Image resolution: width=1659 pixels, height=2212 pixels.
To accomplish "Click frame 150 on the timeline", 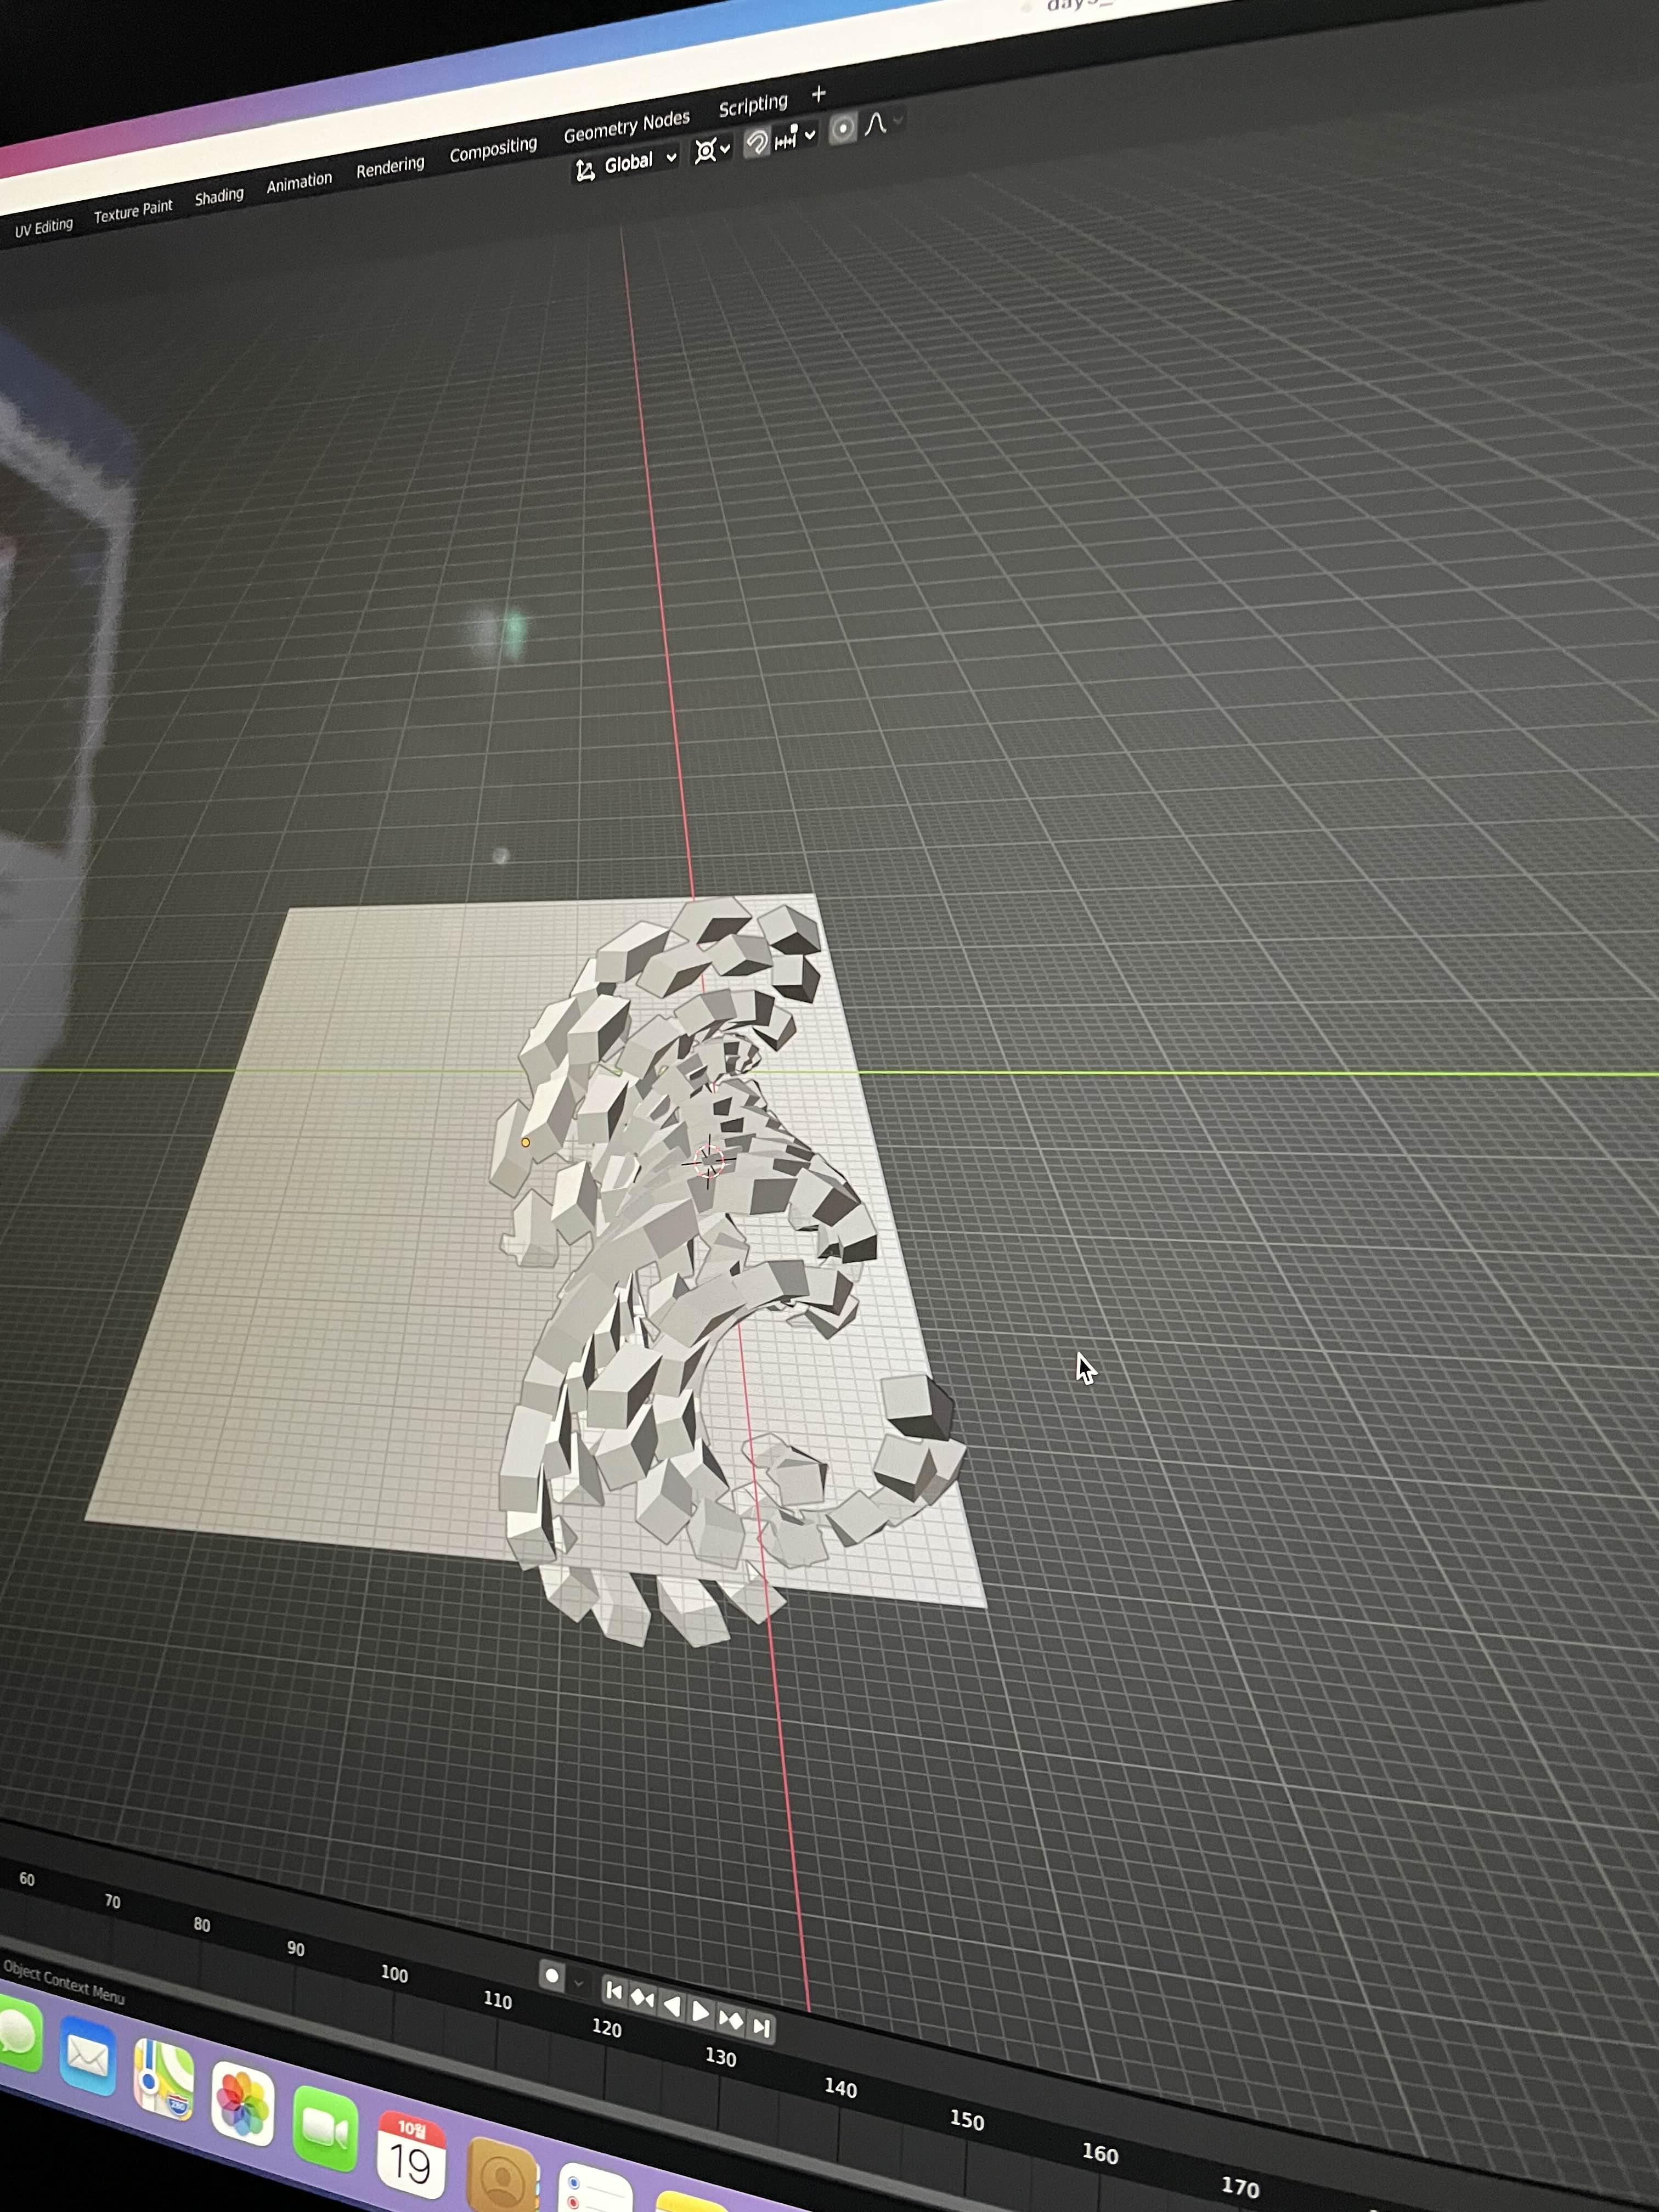I will click(967, 2119).
